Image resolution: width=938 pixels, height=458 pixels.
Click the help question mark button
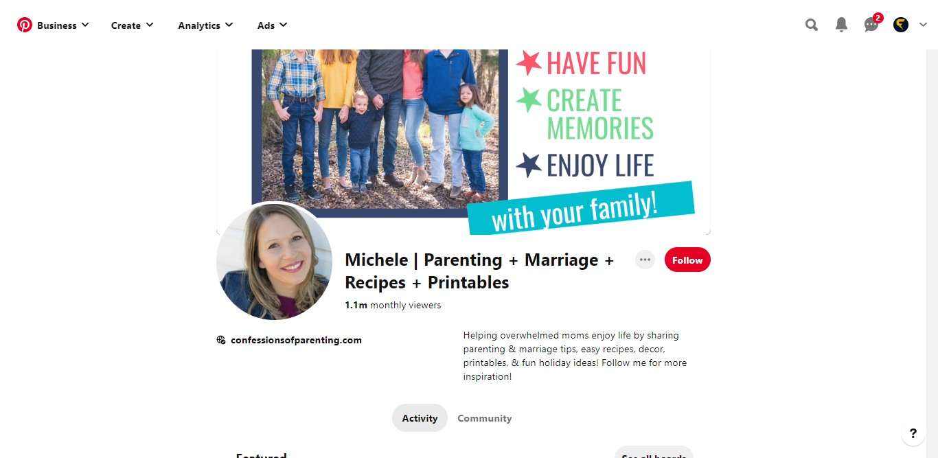pos(913,433)
